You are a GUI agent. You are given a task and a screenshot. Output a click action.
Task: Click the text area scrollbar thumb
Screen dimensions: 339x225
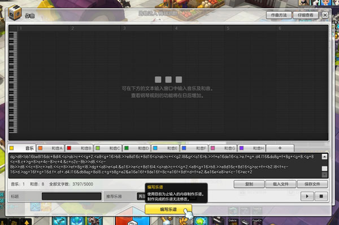pyautogui.click(x=324, y=168)
